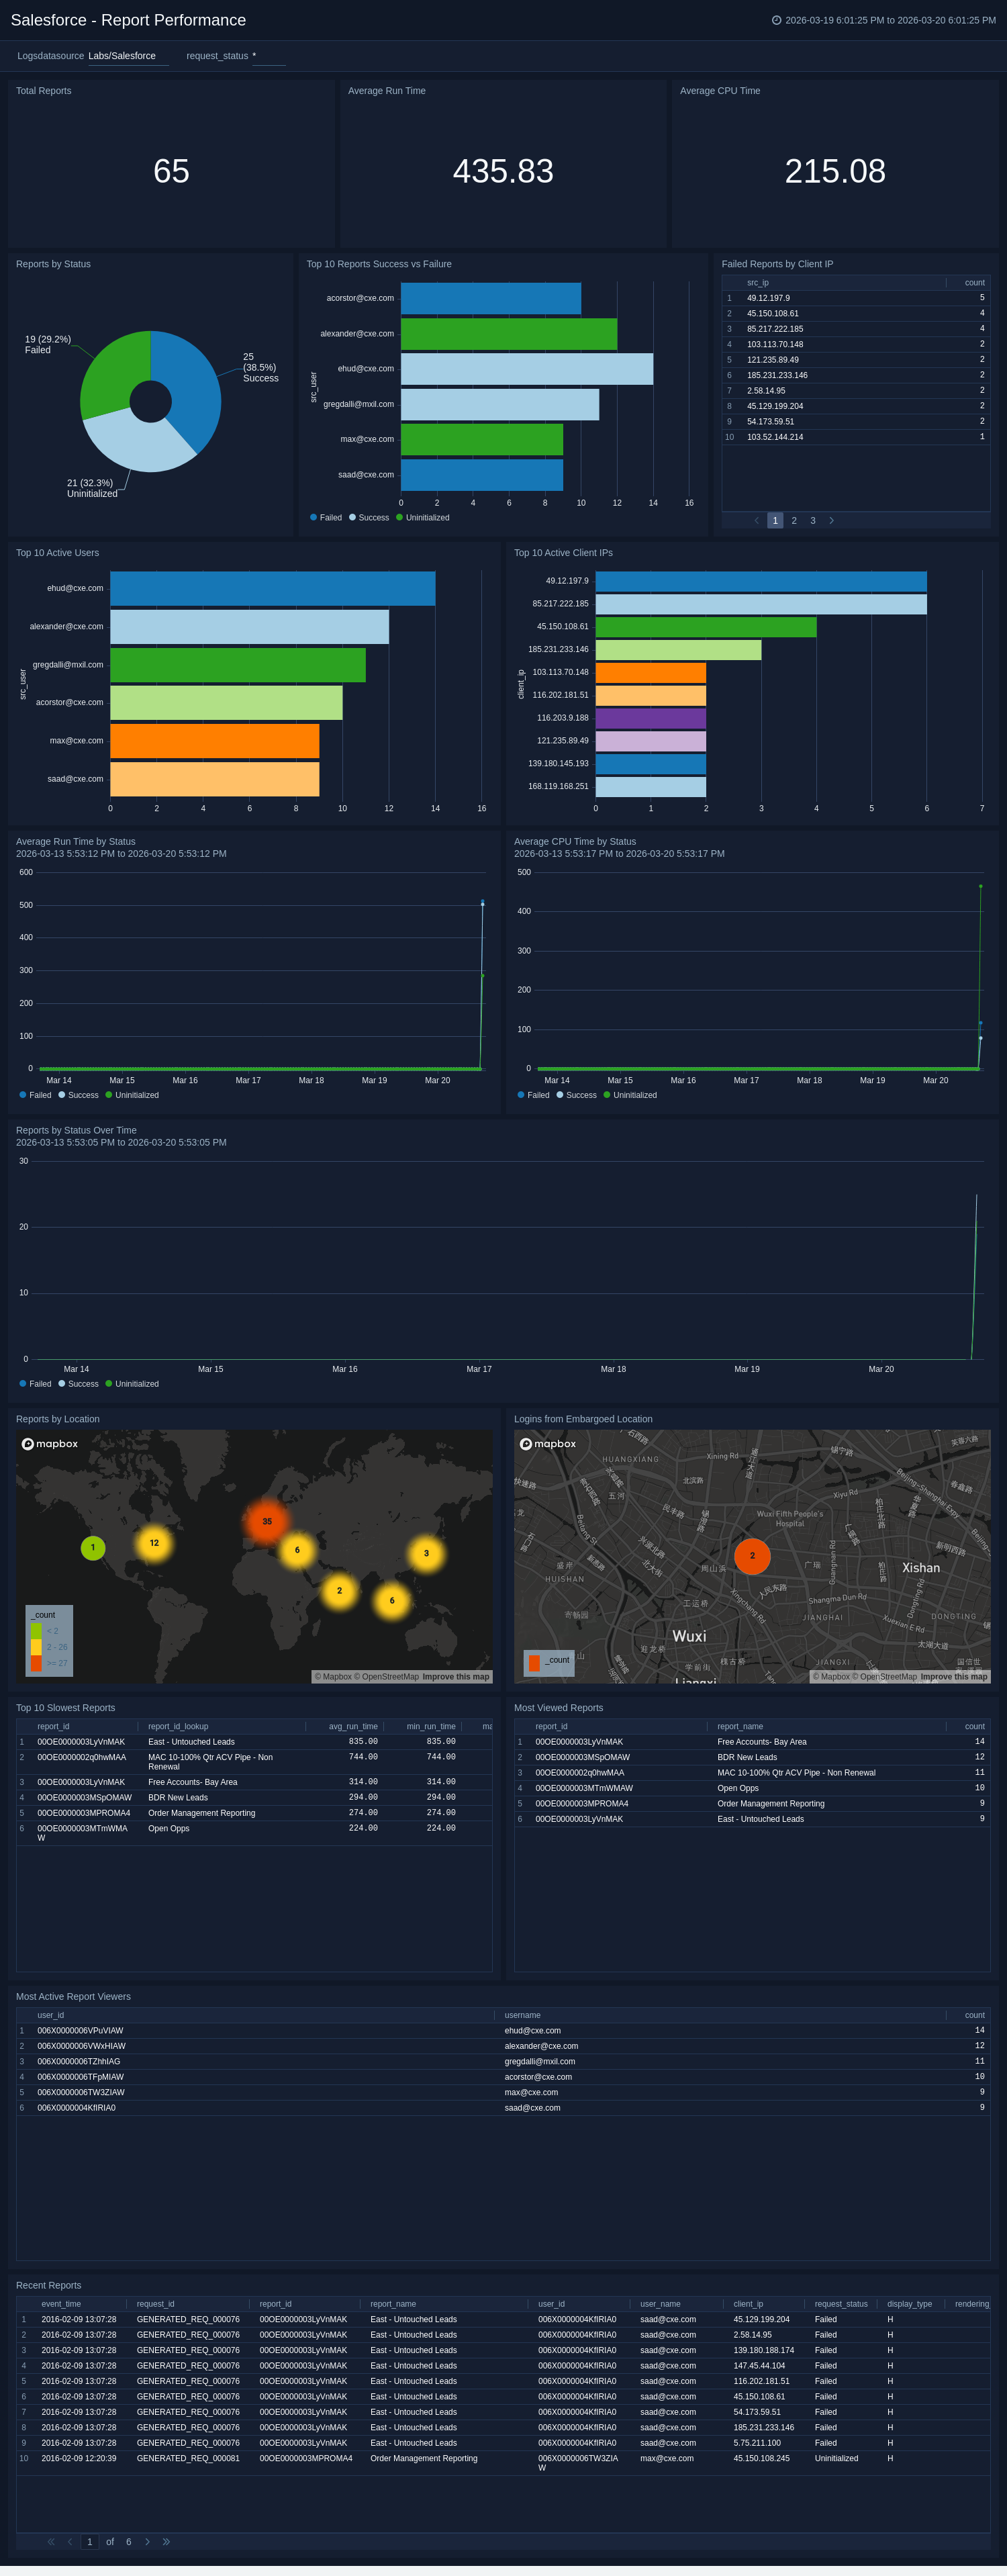Open the Logsdatasource filter dropdown
This screenshot has height=2576, width=1007.
tap(127, 56)
